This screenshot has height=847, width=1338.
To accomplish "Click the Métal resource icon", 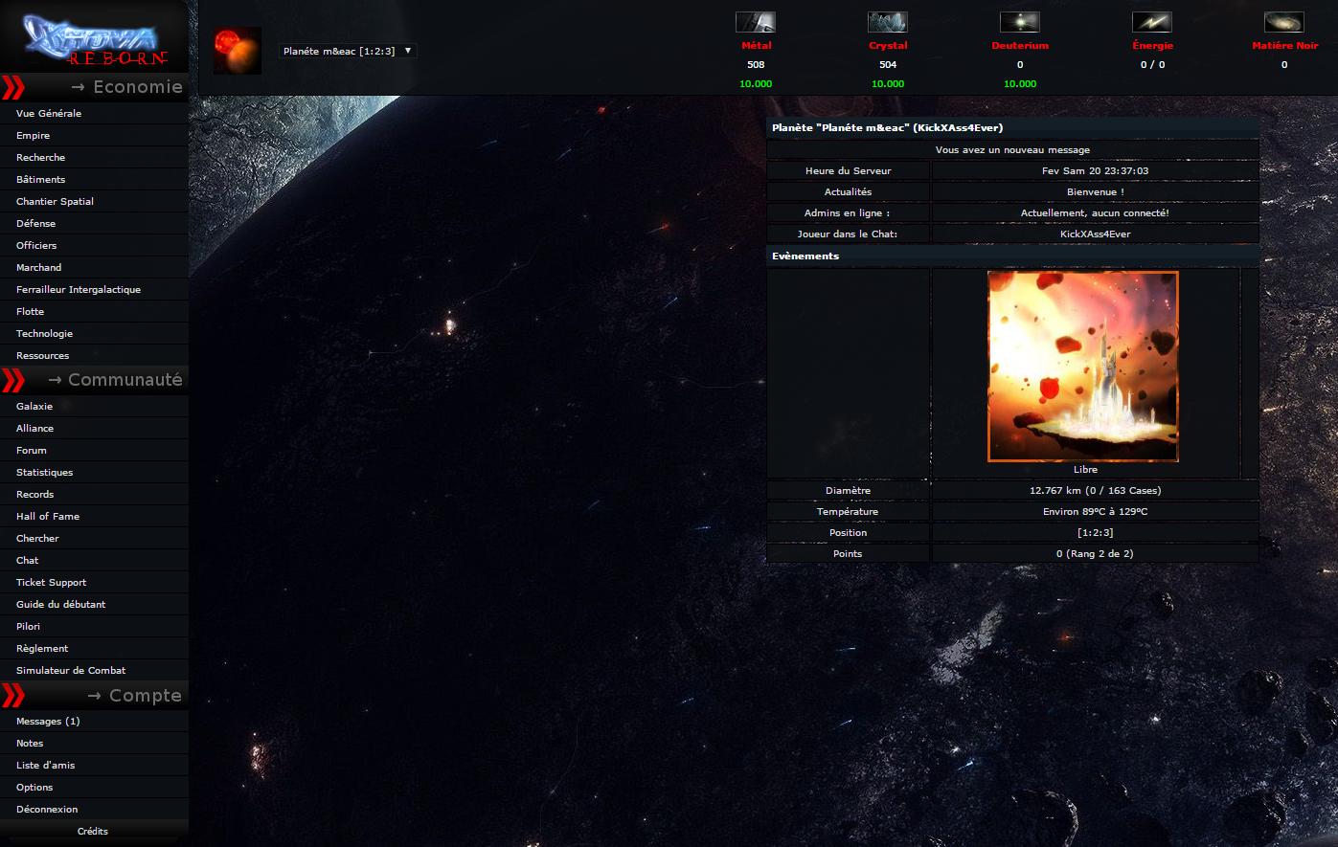I will [x=755, y=20].
